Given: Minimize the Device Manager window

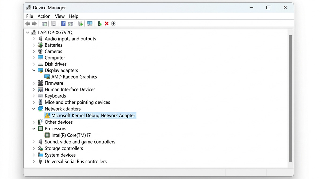Looking at the screenshot, I should click(x=251, y=8).
